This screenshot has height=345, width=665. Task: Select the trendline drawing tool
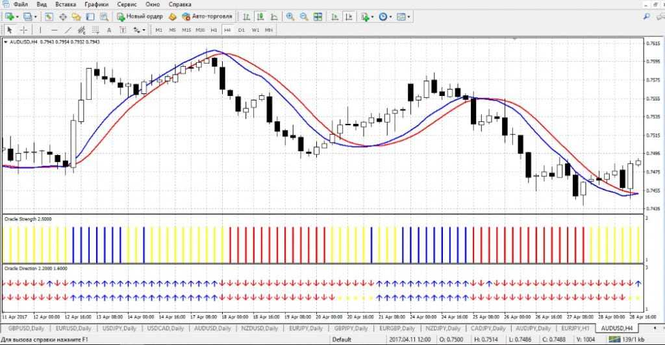click(69, 30)
